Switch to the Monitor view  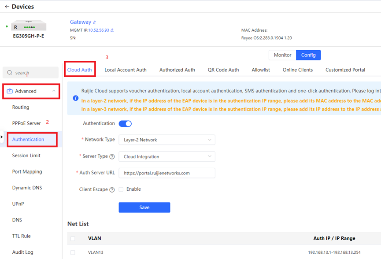pyautogui.click(x=282, y=55)
